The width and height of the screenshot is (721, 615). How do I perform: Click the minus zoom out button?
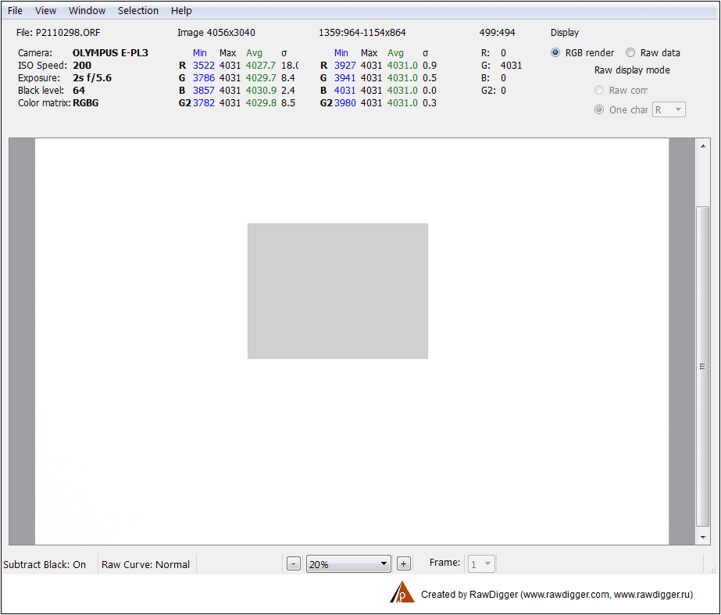tap(294, 564)
